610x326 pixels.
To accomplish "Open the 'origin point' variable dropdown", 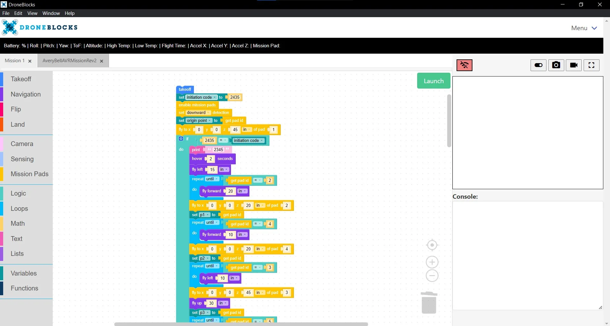I will [199, 121].
